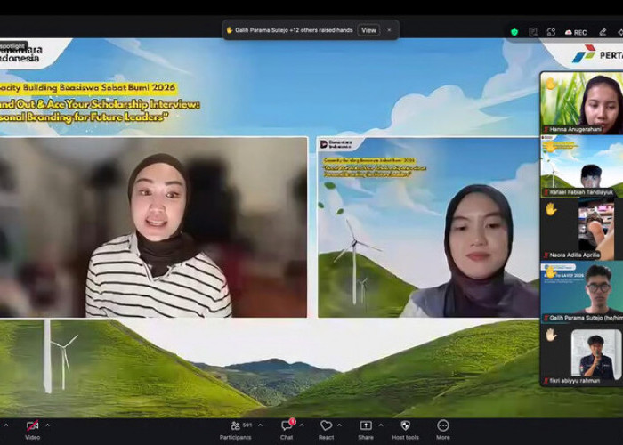The image size is (623, 445).
Task: Click the spotlight label at top left
Action: [x=13, y=46]
